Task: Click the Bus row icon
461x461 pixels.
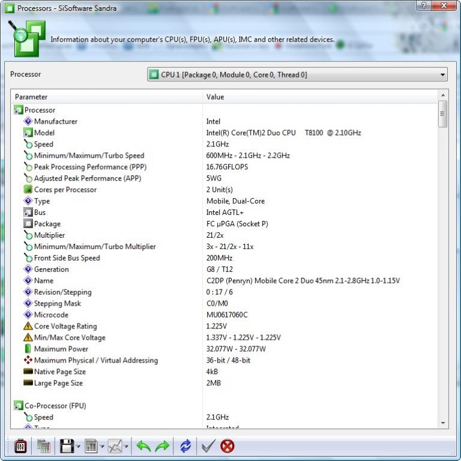Action: pyautogui.click(x=28, y=212)
